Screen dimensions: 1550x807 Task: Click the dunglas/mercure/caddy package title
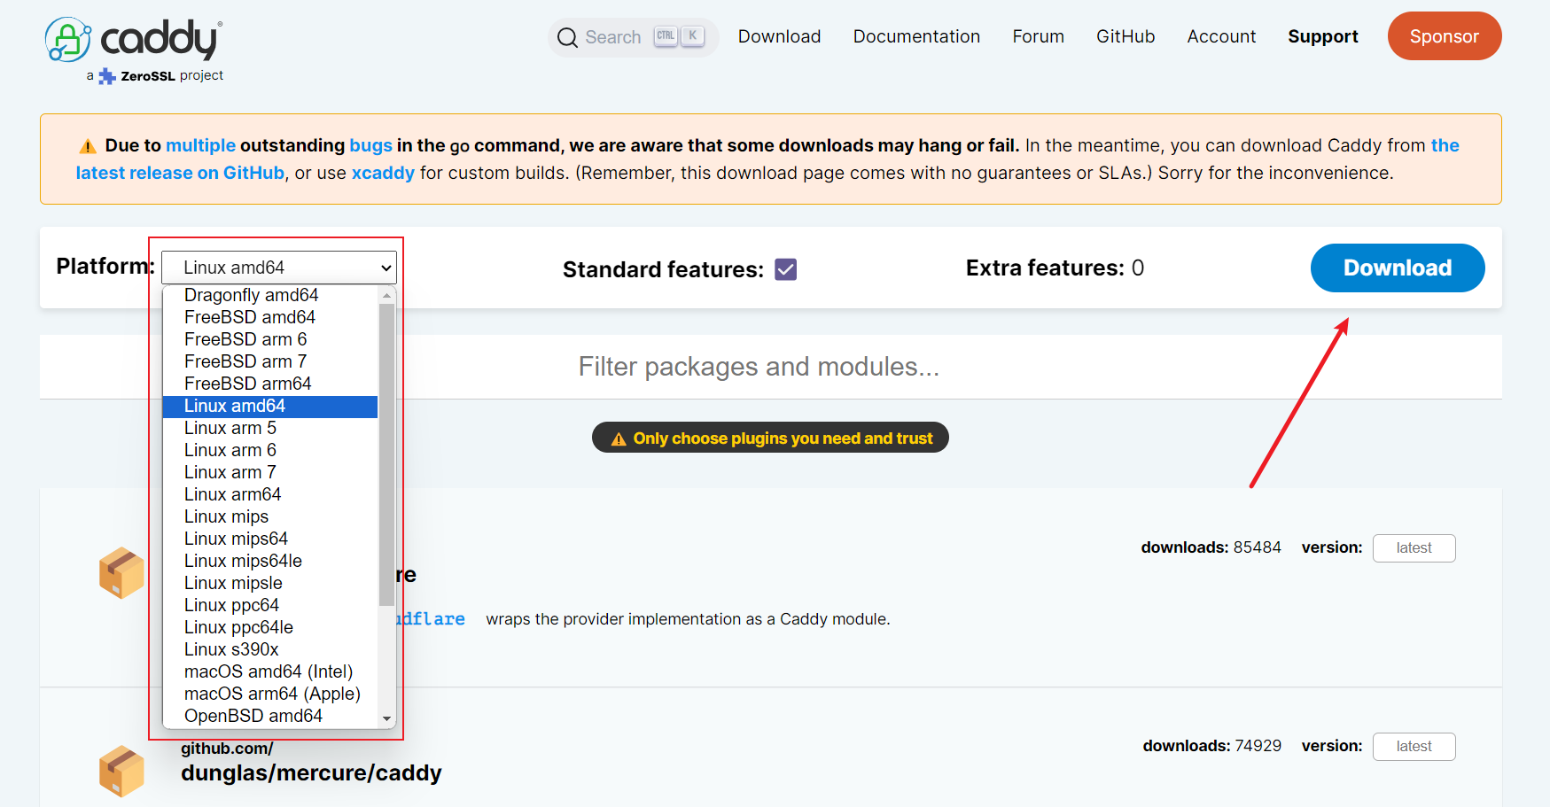[311, 773]
